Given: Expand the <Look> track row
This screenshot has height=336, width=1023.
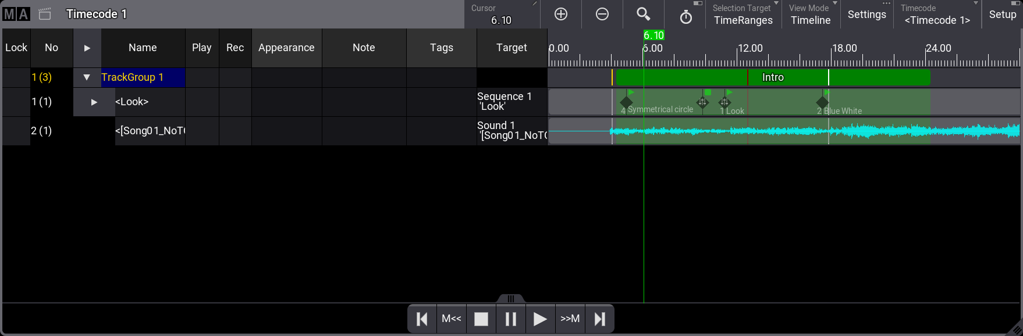Looking at the screenshot, I should 94,102.
